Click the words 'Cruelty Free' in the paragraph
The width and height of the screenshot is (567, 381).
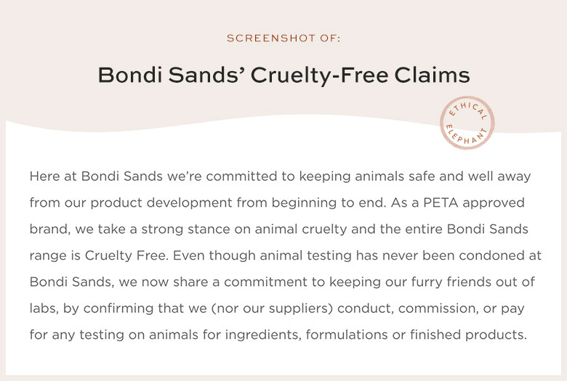[125, 255]
